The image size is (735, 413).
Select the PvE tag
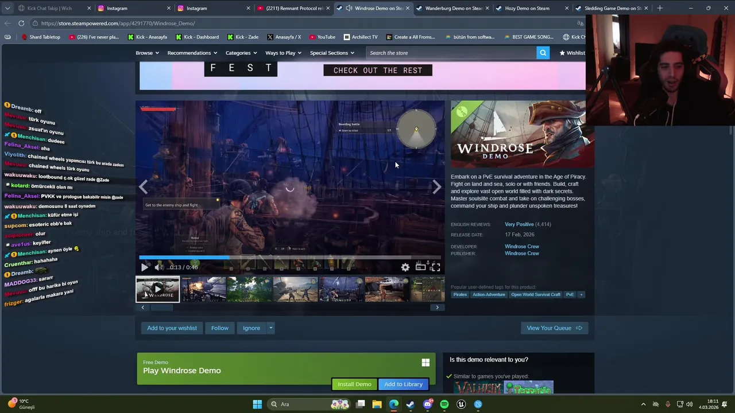click(570, 295)
